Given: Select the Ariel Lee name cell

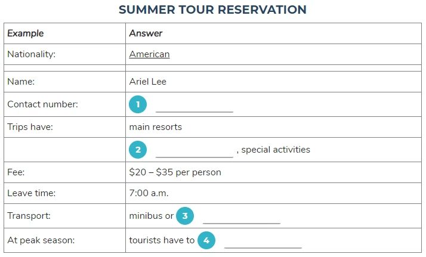Looking at the screenshot, I should pos(274,82).
